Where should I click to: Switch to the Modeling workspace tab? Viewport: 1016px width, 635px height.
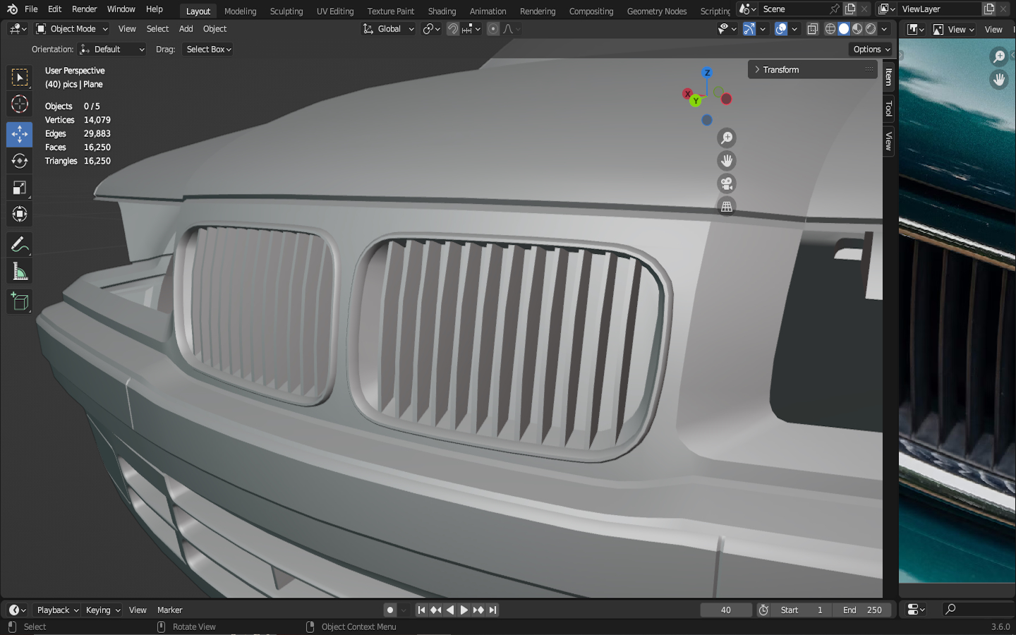pos(240,11)
